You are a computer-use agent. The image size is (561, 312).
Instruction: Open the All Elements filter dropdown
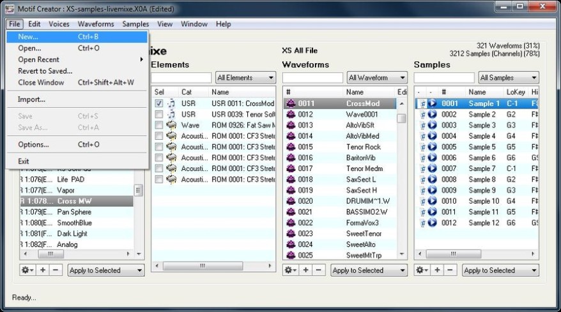point(245,78)
